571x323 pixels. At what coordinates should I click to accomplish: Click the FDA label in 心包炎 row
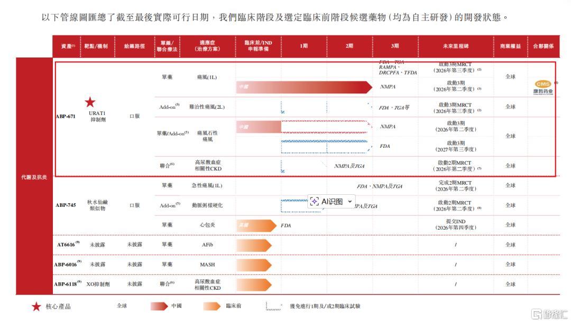286,225
